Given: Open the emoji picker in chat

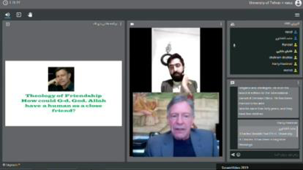Looking at the screenshot, I should click(239, 154).
